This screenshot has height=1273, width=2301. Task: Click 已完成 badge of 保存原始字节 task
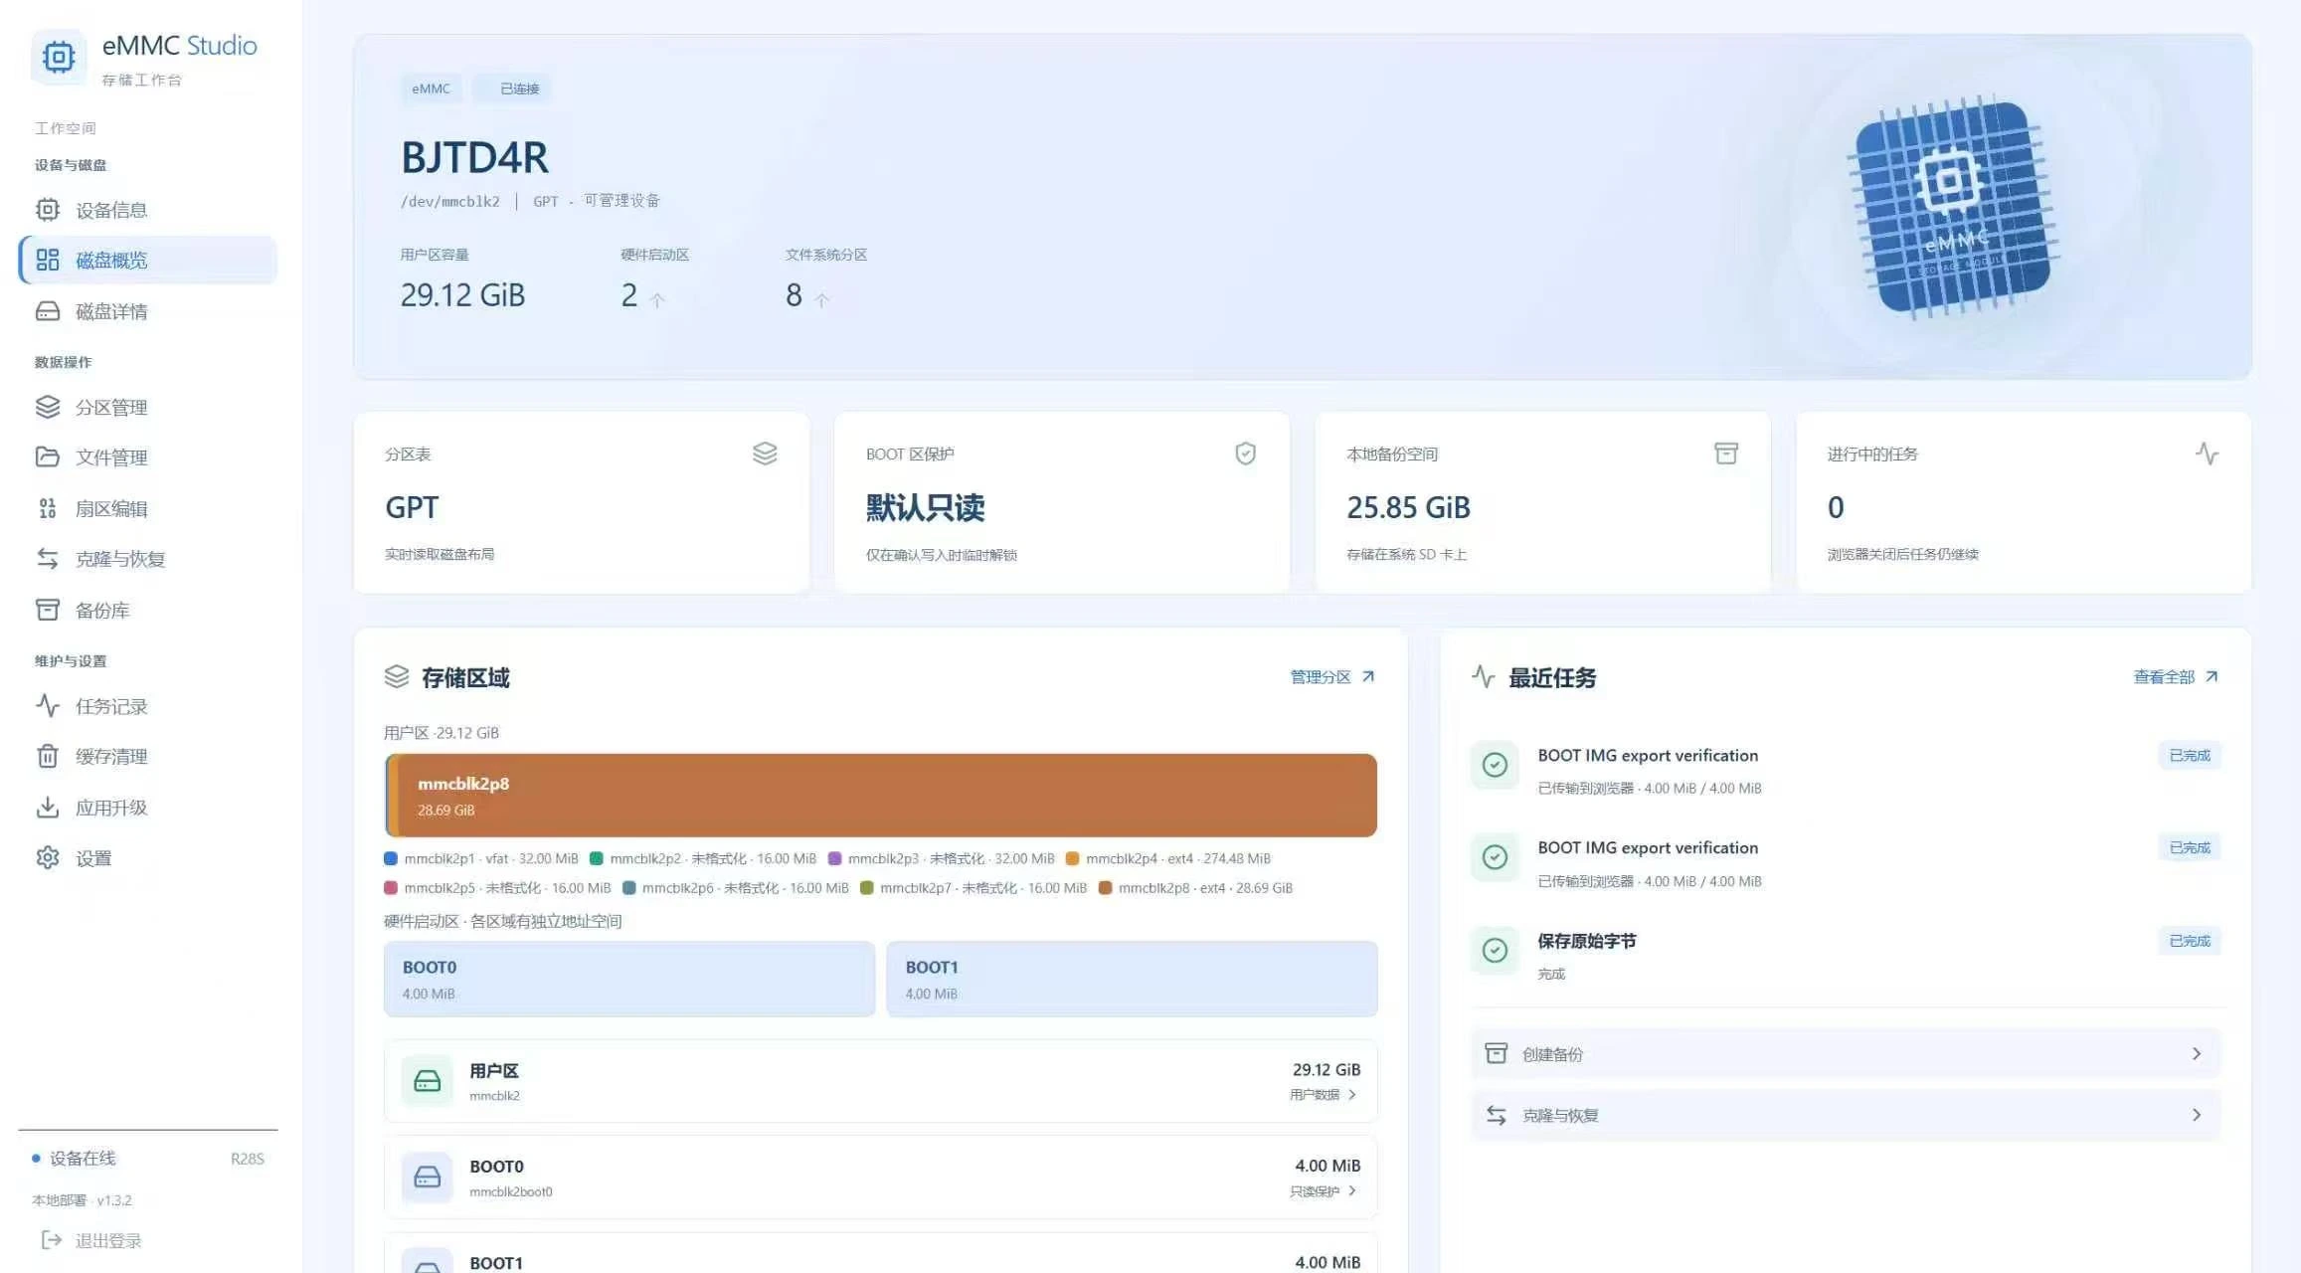click(2189, 941)
